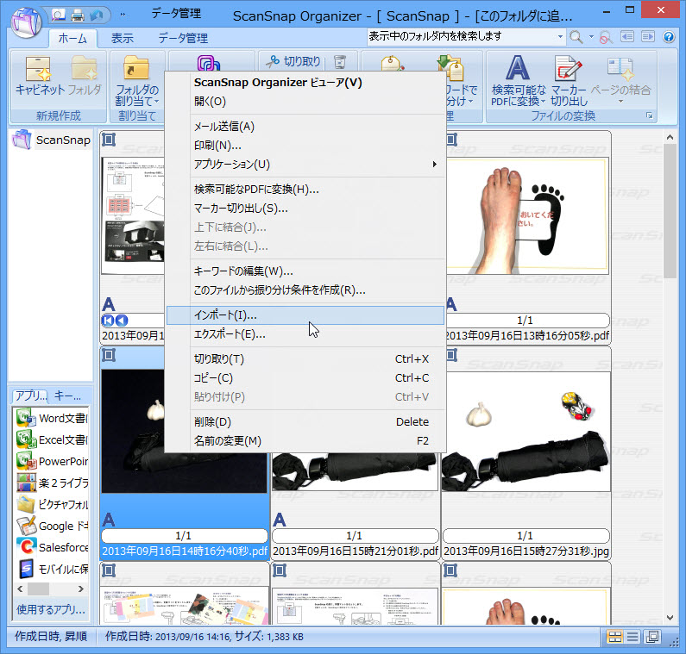This screenshot has height=654, width=686.
Task: Launch PowerPoint conversion app
Action: [x=52, y=461]
